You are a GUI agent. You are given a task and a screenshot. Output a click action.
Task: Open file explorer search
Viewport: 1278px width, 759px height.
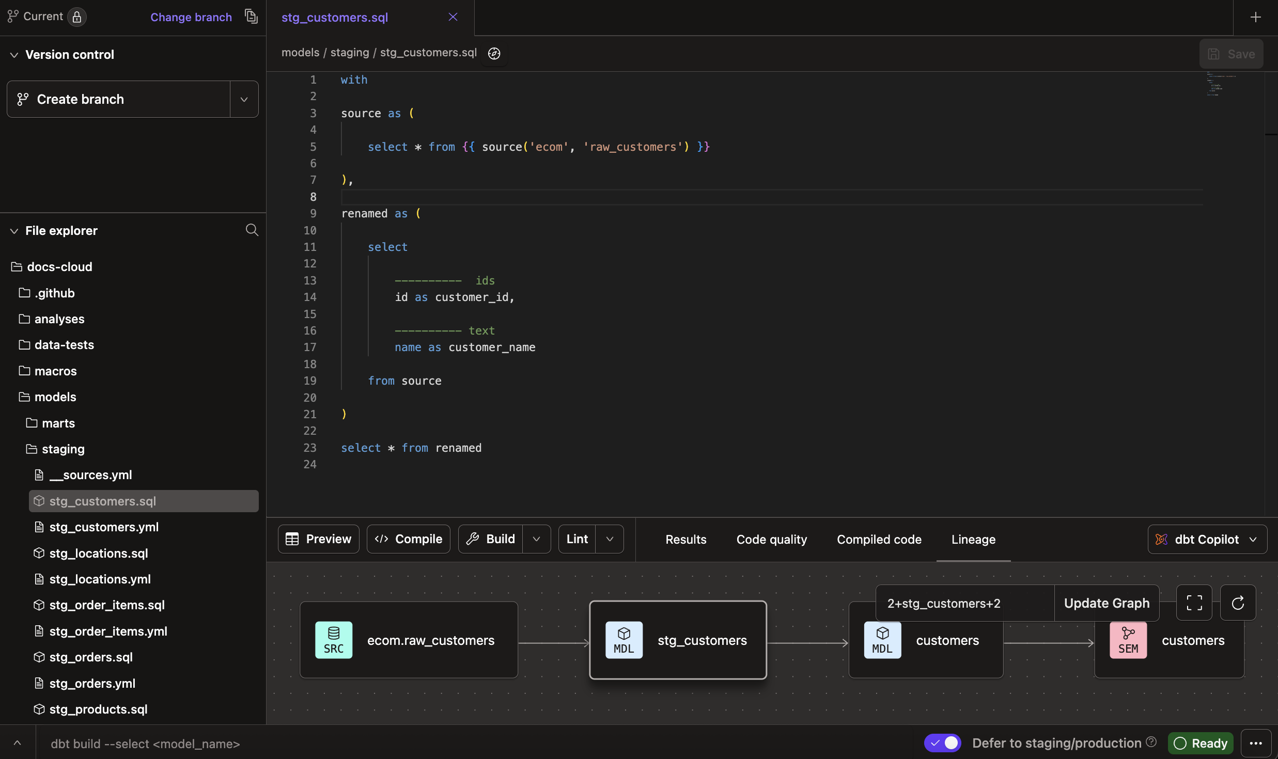252,230
